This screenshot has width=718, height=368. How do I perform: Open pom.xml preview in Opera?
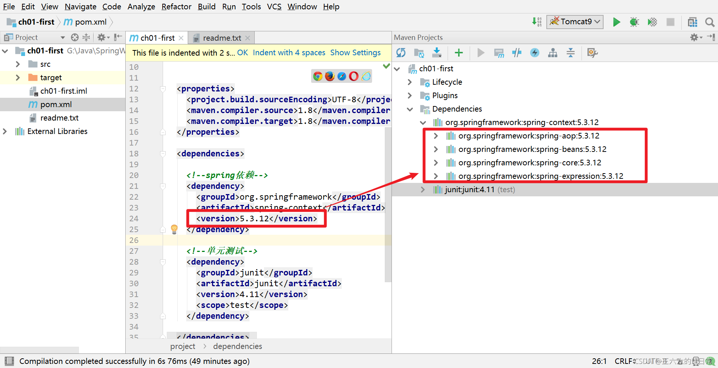354,76
